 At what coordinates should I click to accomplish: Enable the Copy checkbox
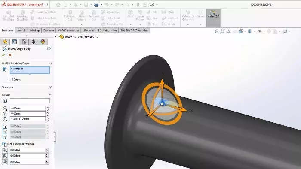coord(11,79)
